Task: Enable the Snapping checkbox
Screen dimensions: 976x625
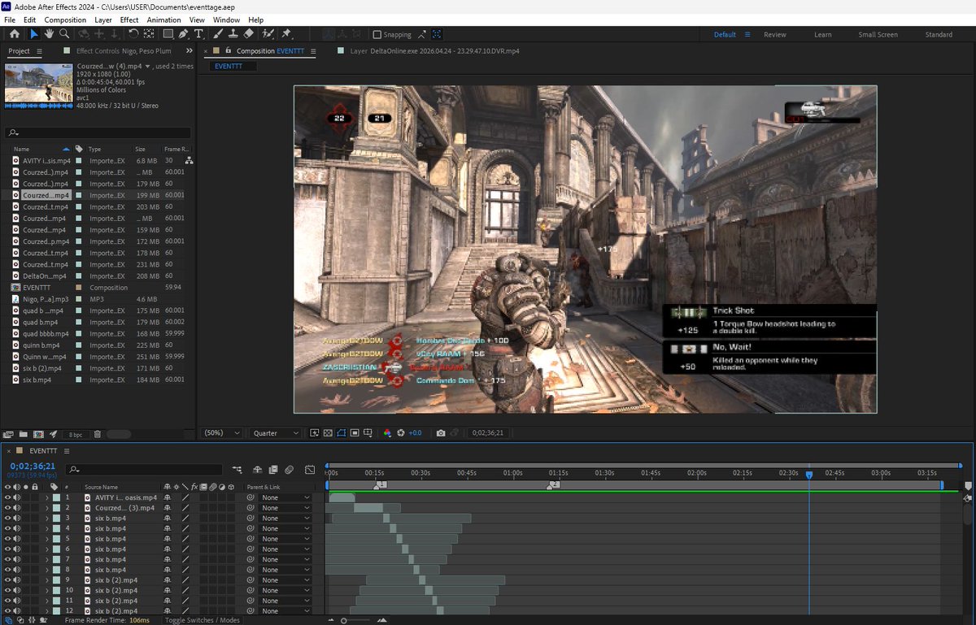Action: pyautogui.click(x=377, y=35)
